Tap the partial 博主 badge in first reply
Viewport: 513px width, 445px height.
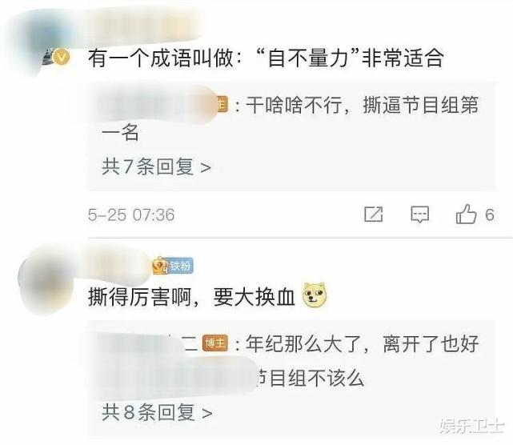tap(222, 105)
